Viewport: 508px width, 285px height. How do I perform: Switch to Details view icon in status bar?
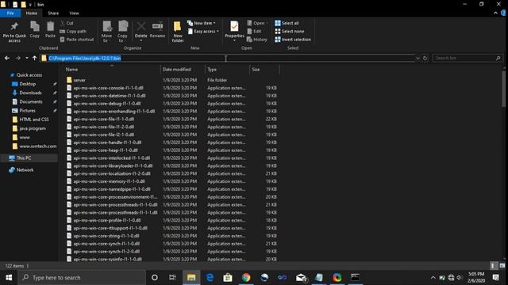(x=493, y=266)
